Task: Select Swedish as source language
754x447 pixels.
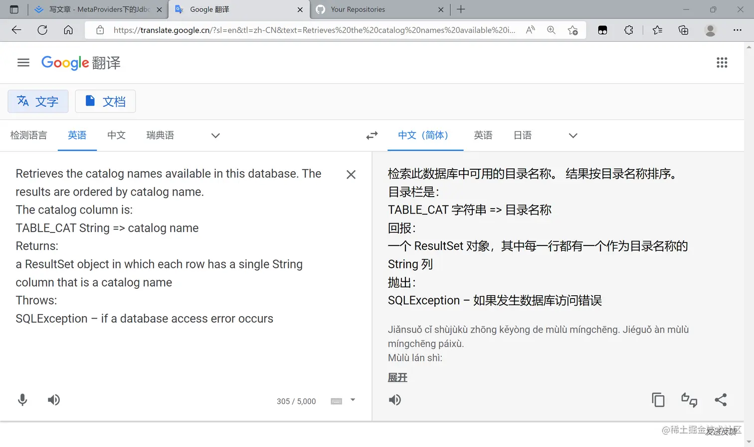Action: click(160, 135)
